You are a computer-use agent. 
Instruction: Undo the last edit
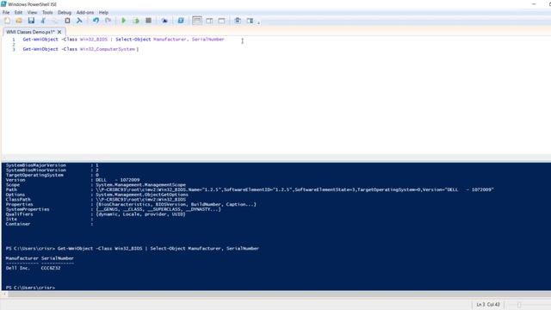pos(96,21)
